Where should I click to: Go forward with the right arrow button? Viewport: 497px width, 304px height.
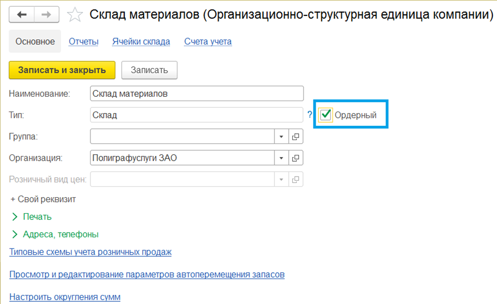point(47,15)
